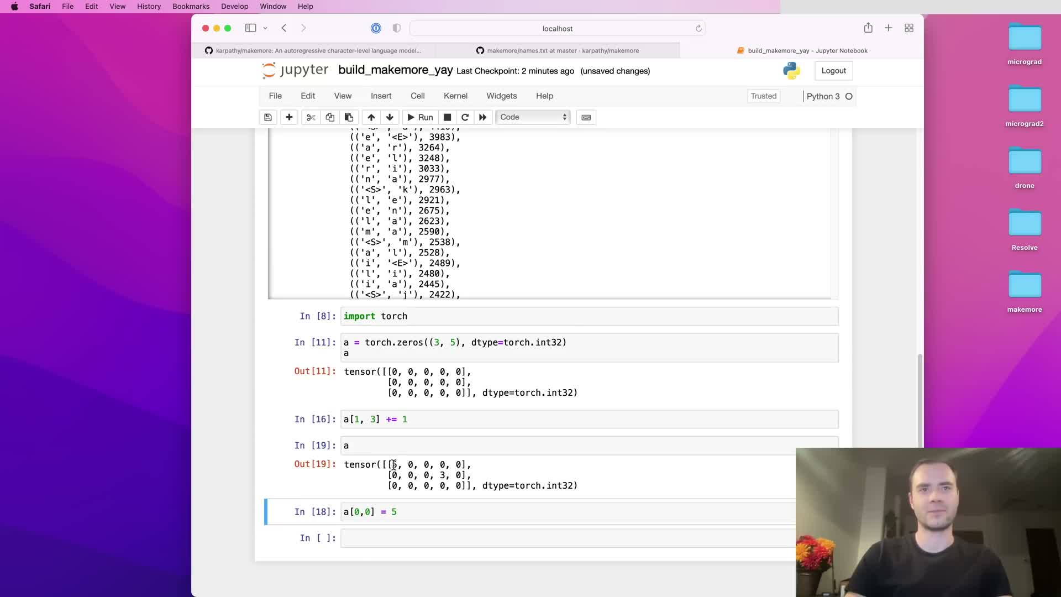
Task: Run the selected cell
Action: click(x=420, y=117)
